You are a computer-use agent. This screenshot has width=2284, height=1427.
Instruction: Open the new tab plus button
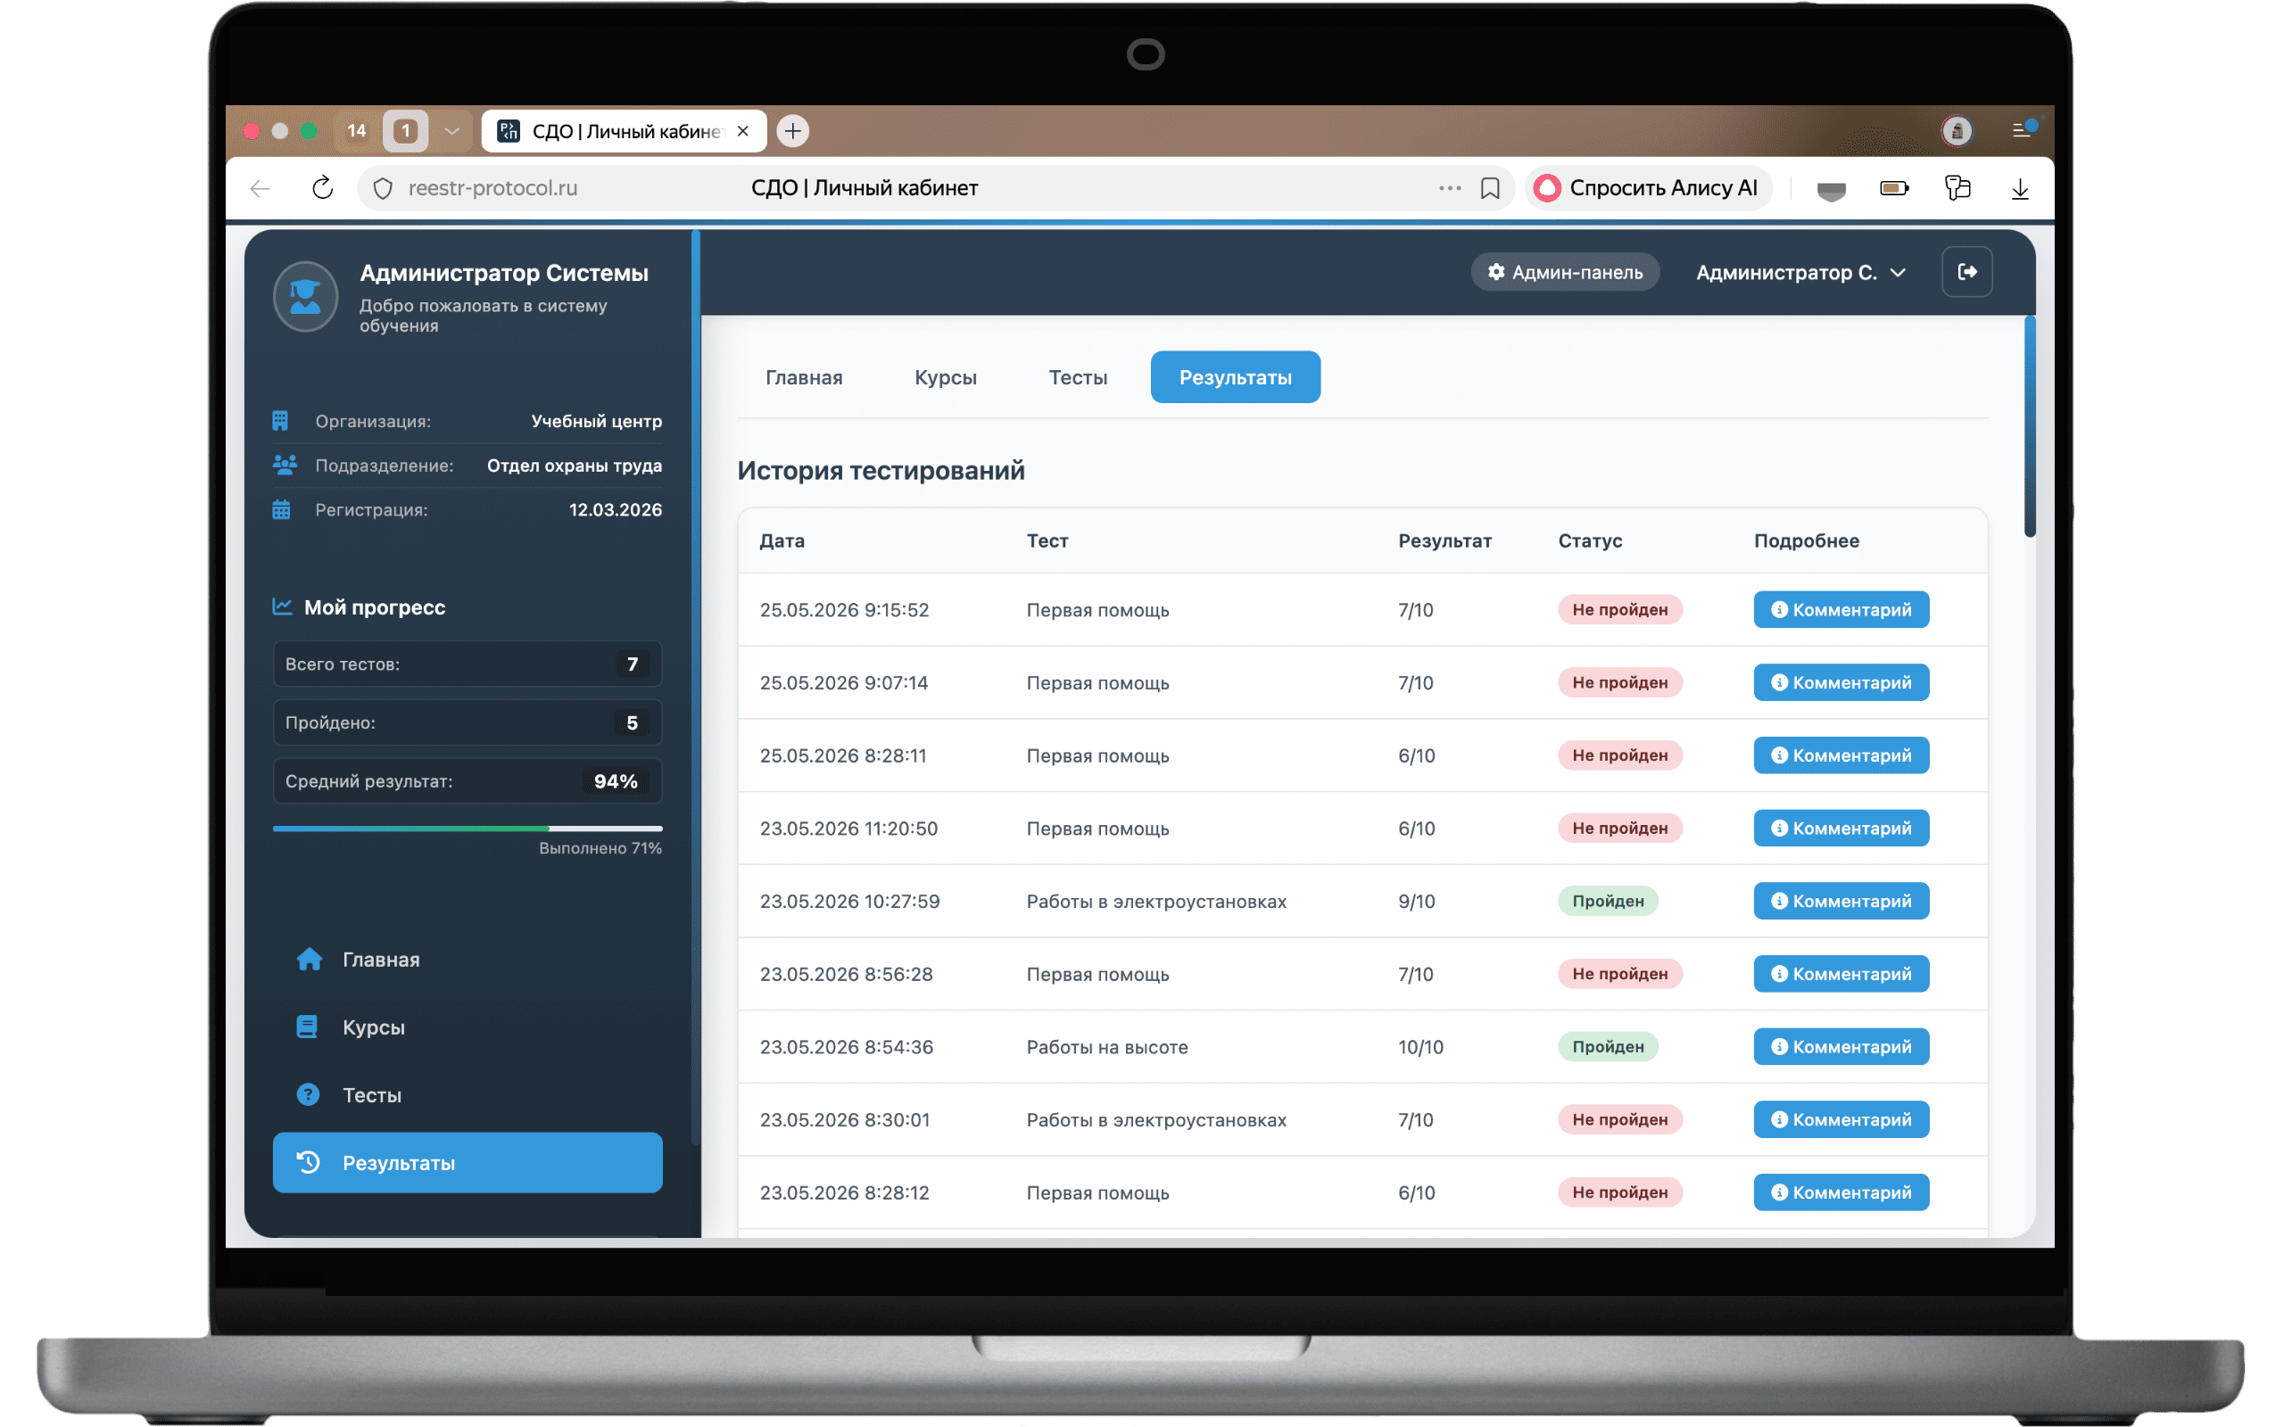(x=792, y=131)
